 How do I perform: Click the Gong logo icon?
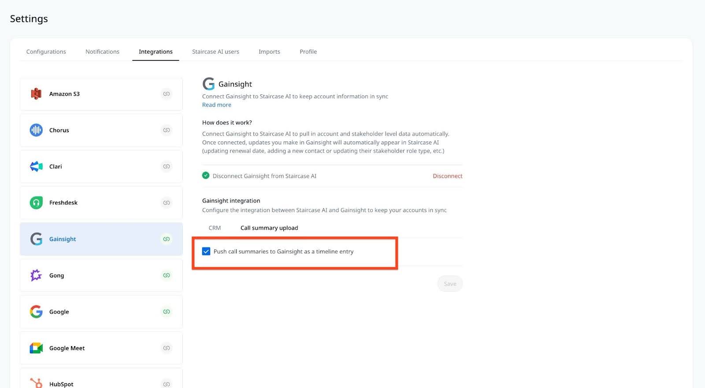36,275
